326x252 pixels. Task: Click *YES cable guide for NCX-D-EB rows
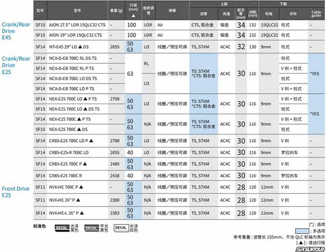pos(315,74)
